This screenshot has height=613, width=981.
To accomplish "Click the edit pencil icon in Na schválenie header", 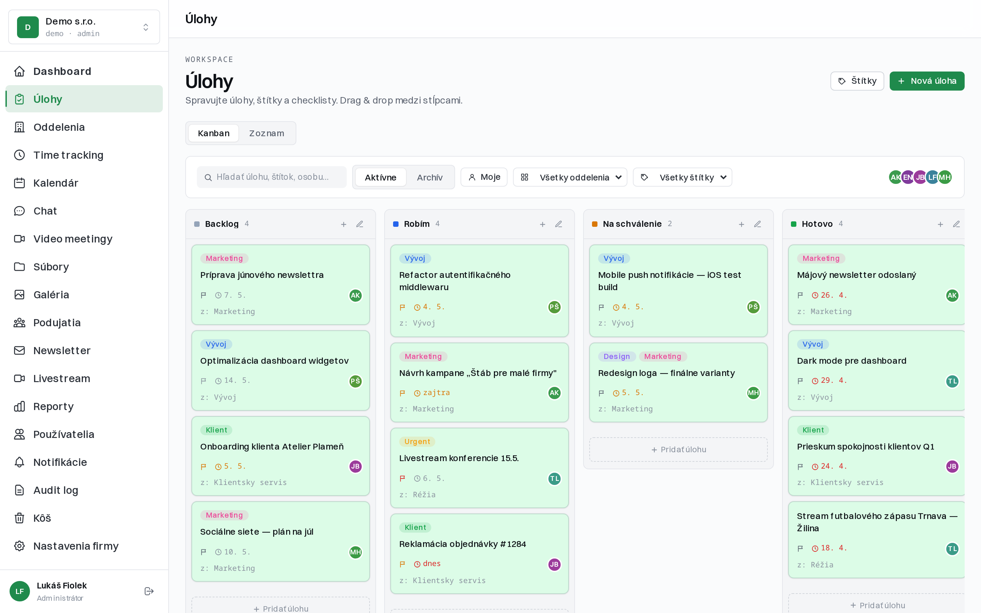I will coord(758,224).
